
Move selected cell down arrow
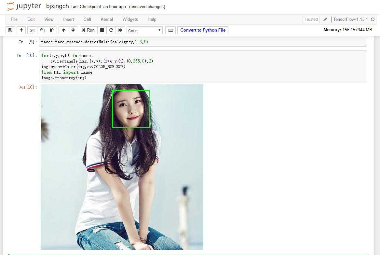coord(73,30)
